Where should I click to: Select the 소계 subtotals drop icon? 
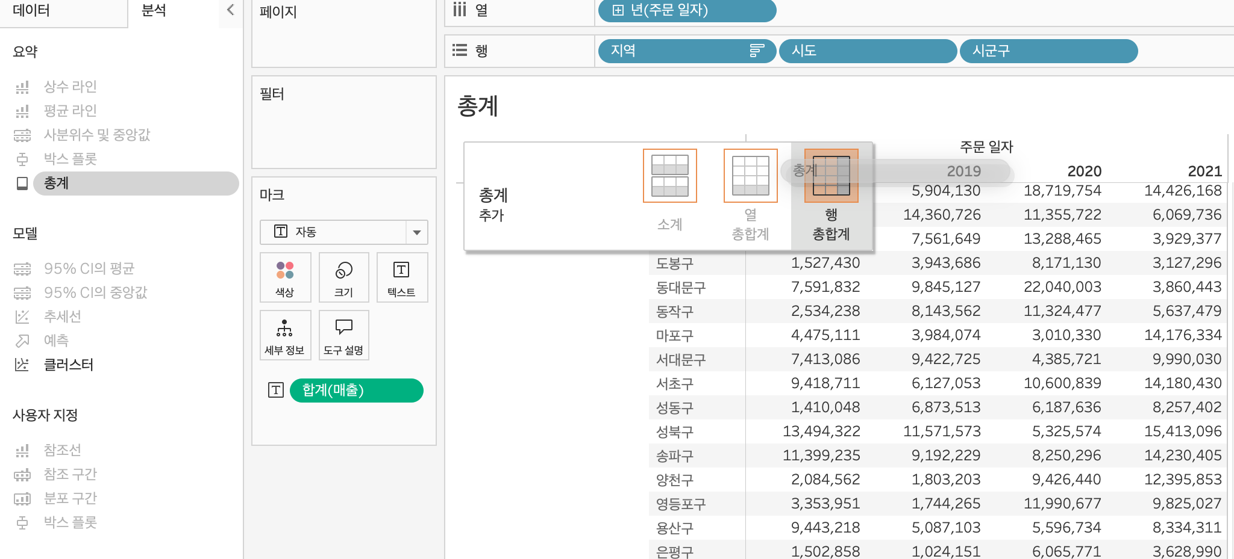click(670, 176)
